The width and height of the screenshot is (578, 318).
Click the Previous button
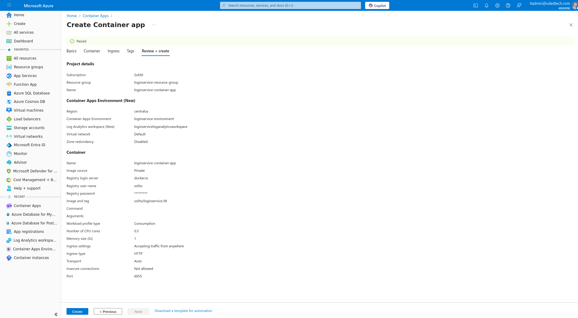point(108,311)
